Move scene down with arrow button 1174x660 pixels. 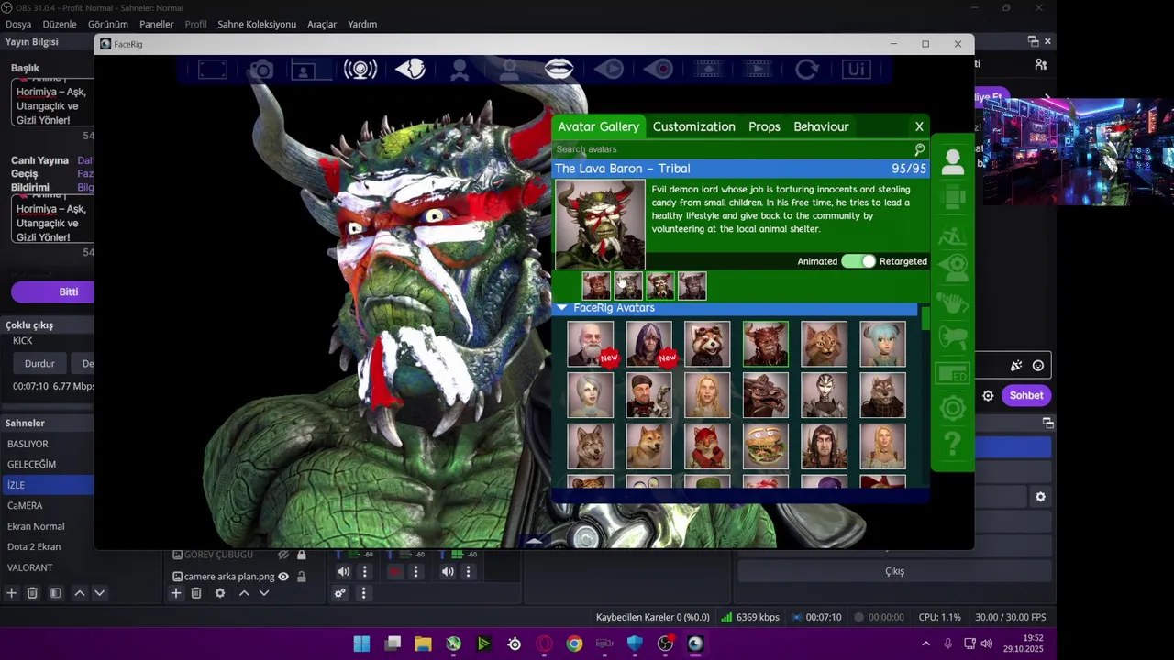point(99,593)
